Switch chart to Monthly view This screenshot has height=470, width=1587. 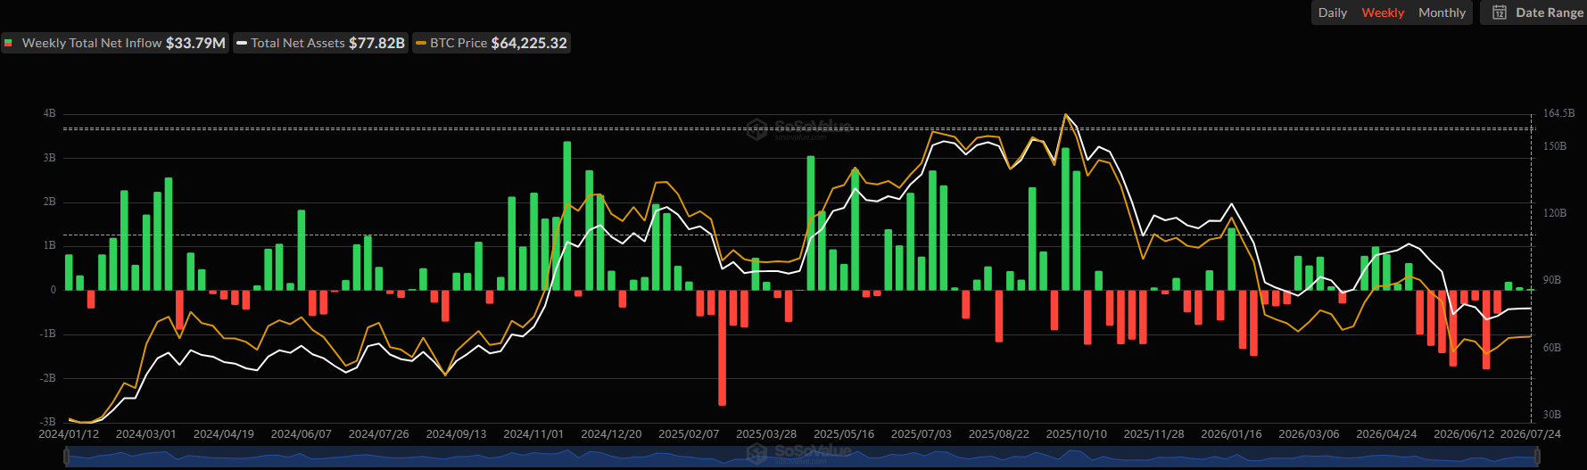tap(1442, 12)
